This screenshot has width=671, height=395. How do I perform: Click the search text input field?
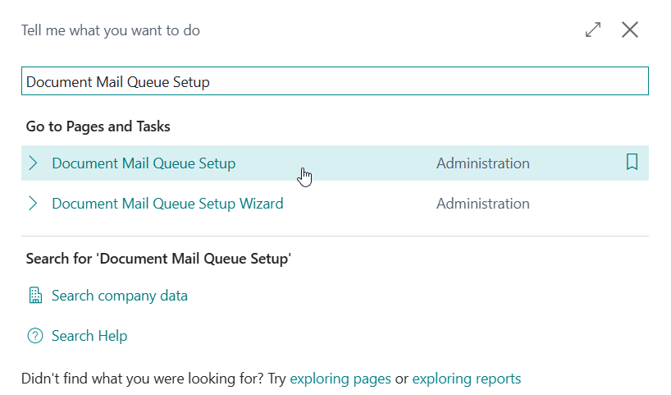point(334,82)
